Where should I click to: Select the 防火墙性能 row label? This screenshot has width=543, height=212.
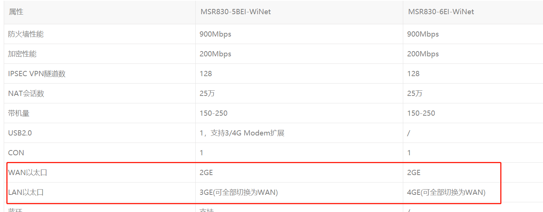[26, 34]
